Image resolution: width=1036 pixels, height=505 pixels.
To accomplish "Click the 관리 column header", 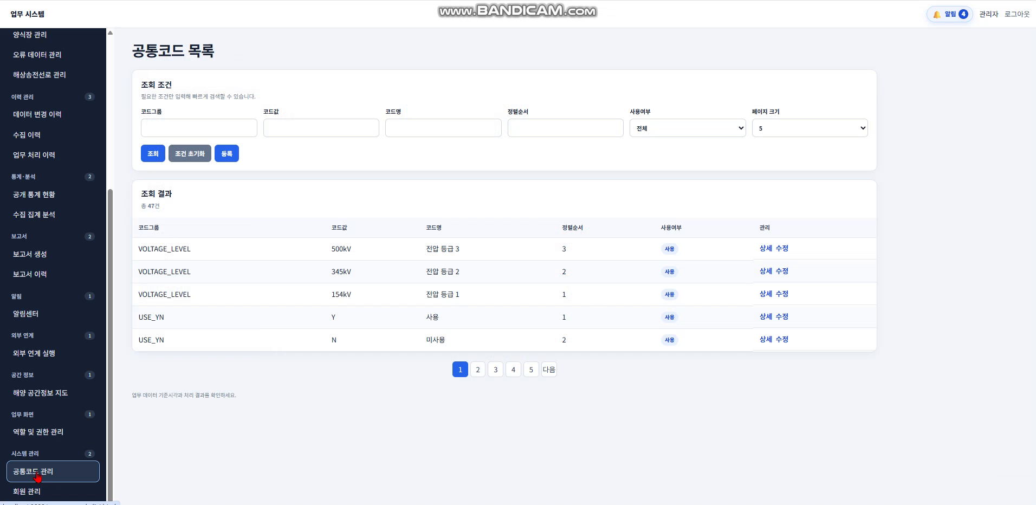I will click(765, 228).
